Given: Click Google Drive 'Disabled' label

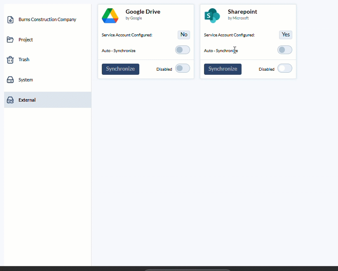Looking at the screenshot, I should coord(164,69).
